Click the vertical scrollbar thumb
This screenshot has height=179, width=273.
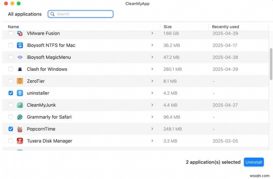coord(271,64)
